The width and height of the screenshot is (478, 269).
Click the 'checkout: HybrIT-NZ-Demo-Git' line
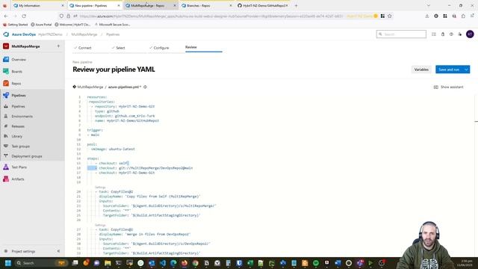pyautogui.click(x=125, y=173)
